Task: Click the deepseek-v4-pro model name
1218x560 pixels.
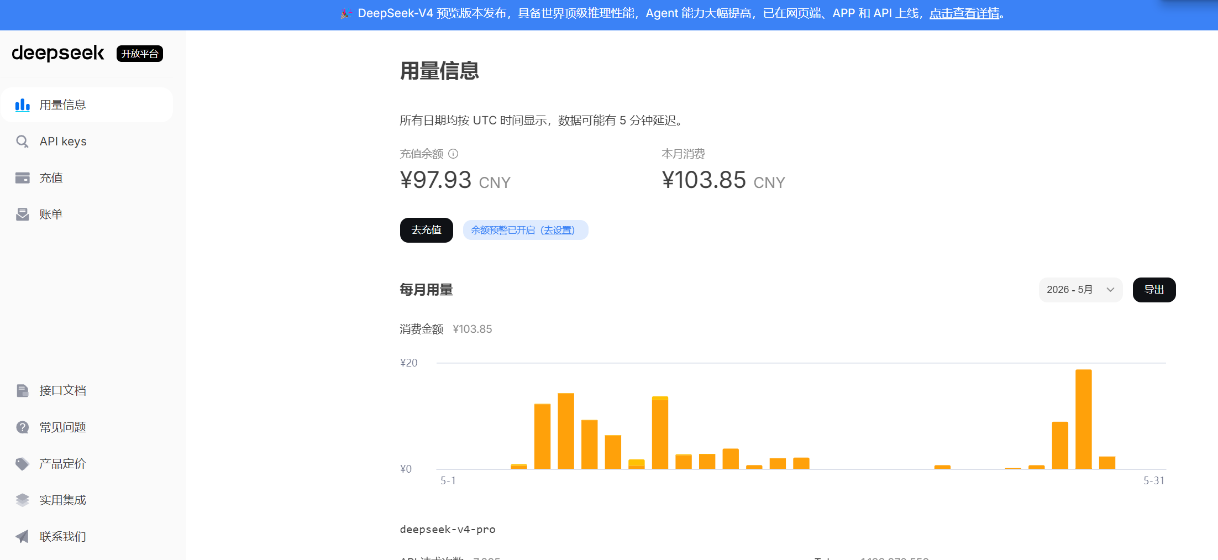Action: pyautogui.click(x=448, y=530)
